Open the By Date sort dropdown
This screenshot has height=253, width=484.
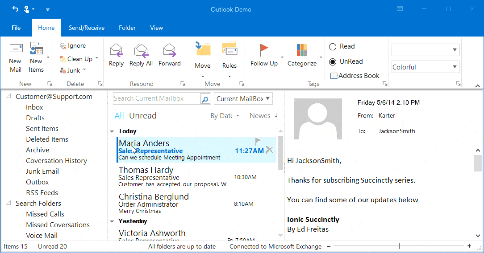tap(225, 116)
